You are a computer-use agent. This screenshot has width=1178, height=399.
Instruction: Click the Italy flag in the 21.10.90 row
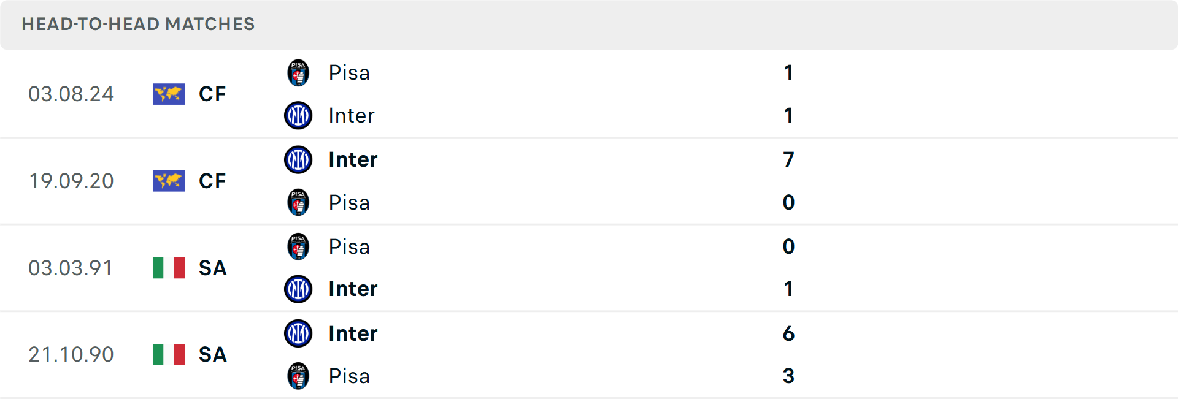click(169, 355)
